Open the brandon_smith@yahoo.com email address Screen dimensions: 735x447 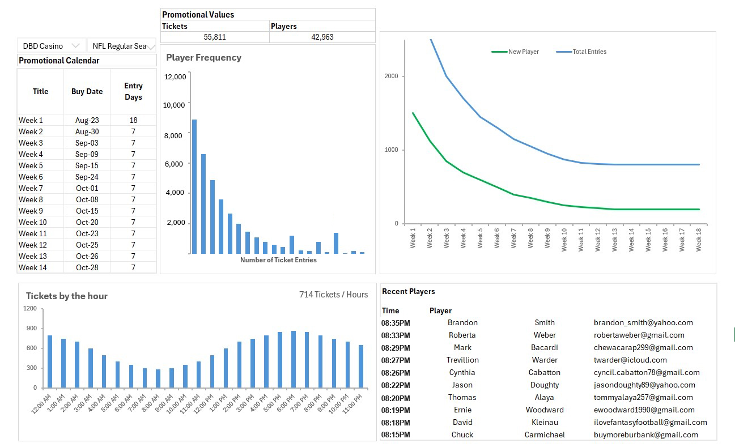pyautogui.click(x=643, y=322)
